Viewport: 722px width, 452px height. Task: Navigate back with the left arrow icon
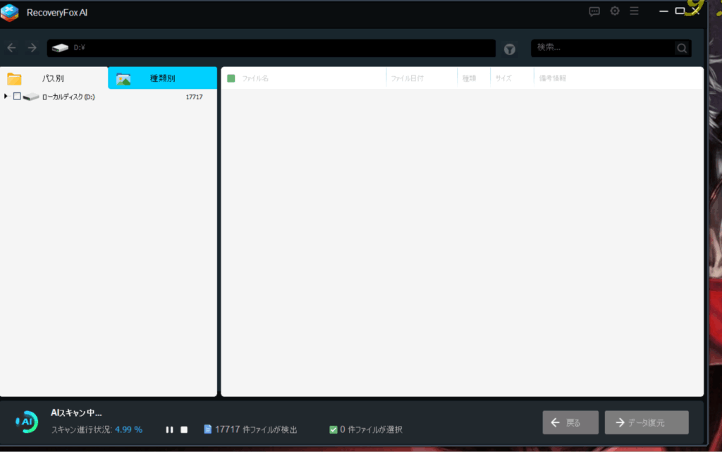pyautogui.click(x=11, y=48)
